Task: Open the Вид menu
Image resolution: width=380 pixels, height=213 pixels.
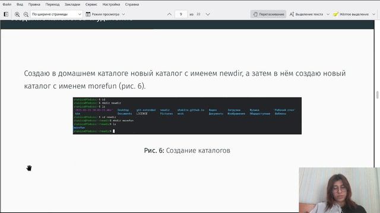Action: 20,4
